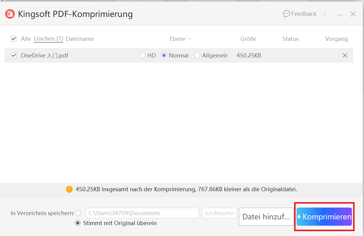Select the Normal compression level

(x=164, y=55)
